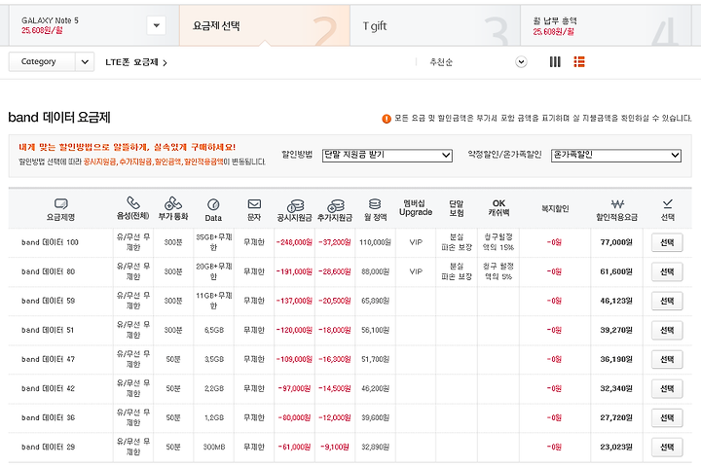
Task: Go to the T gift step tab
Action: [x=435, y=25]
